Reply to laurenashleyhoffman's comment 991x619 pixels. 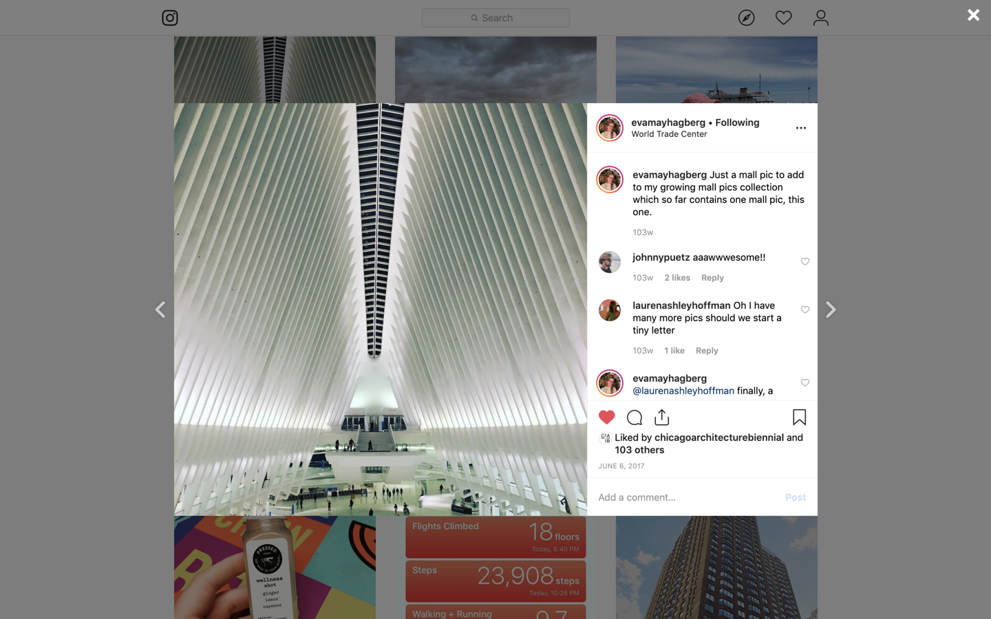[707, 351]
